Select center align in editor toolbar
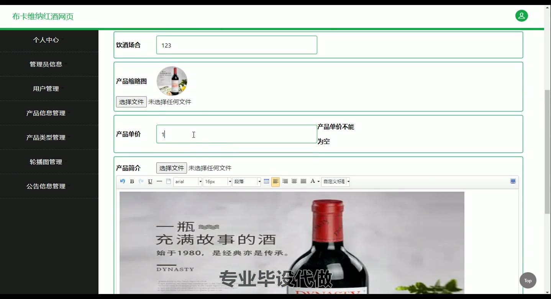551x299 pixels. point(294,182)
